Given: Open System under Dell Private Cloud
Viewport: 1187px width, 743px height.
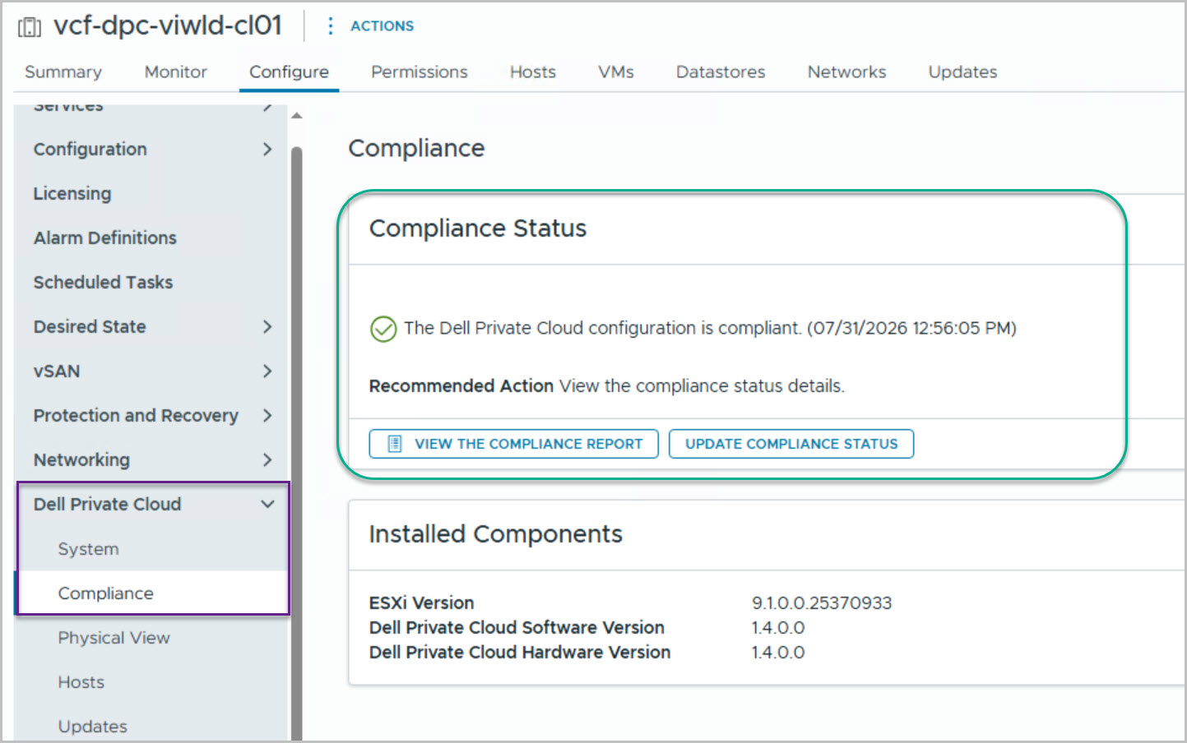Looking at the screenshot, I should coord(89,549).
